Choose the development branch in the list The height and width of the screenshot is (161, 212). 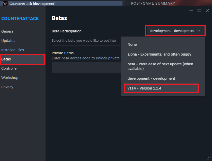tap(151, 78)
